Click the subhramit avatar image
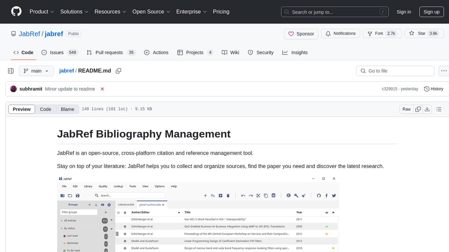 click(x=14, y=89)
